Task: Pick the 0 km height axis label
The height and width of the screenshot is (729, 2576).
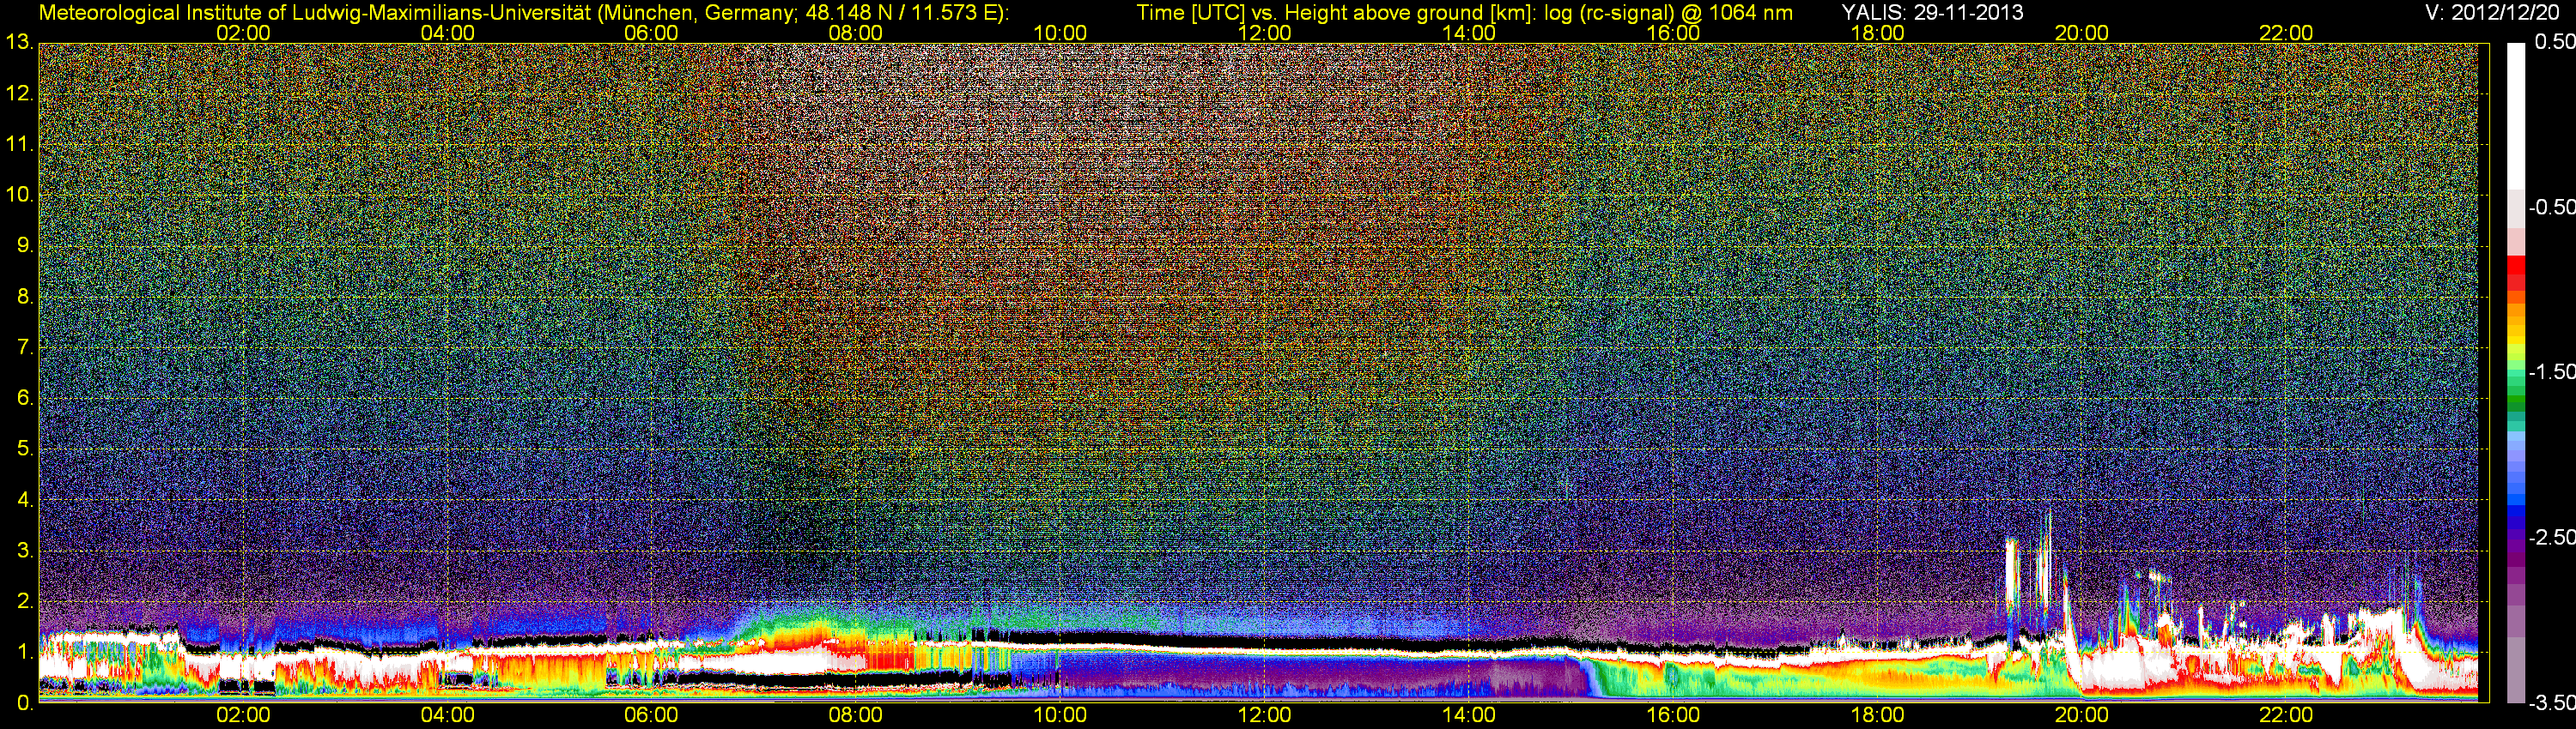Action: (25, 703)
